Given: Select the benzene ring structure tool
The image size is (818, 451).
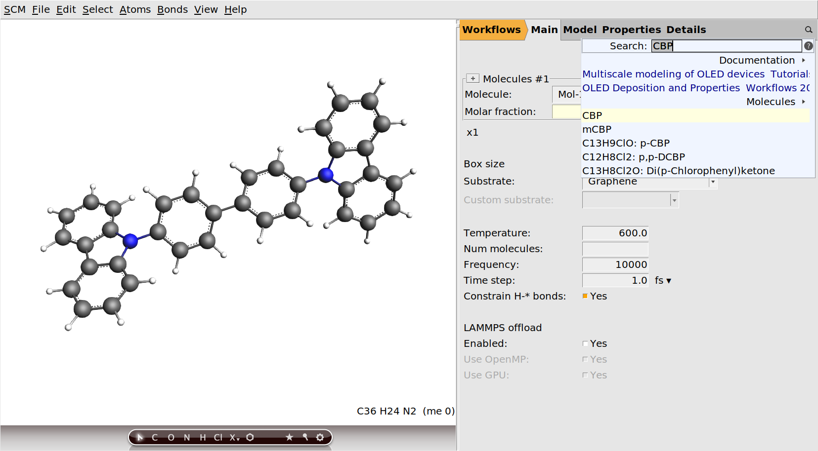Looking at the screenshot, I should (250, 437).
